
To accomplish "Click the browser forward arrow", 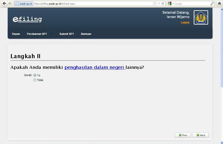I will (10, 3).
